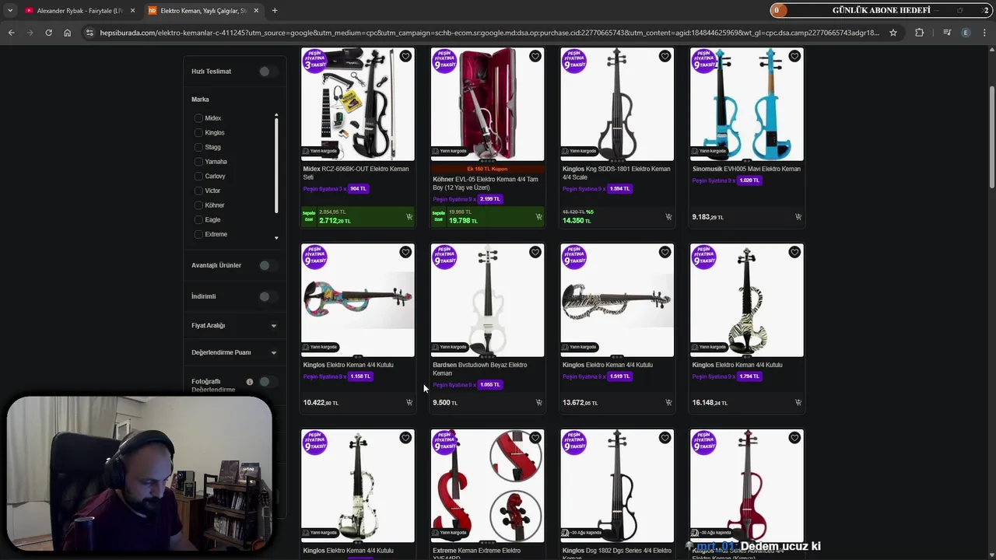The width and height of the screenshot is (996, 560).
Task: Open new browser tab
Action: point(275,10)
